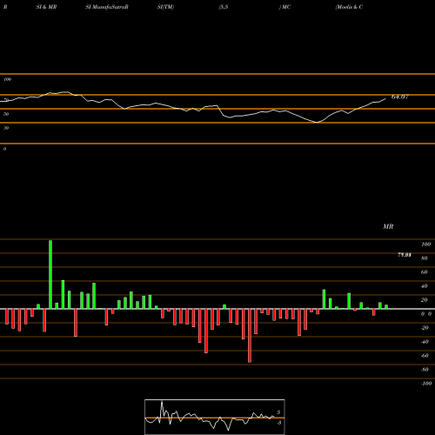
Task: Click the '20' label on MR axis
Action: click(425, 300)
